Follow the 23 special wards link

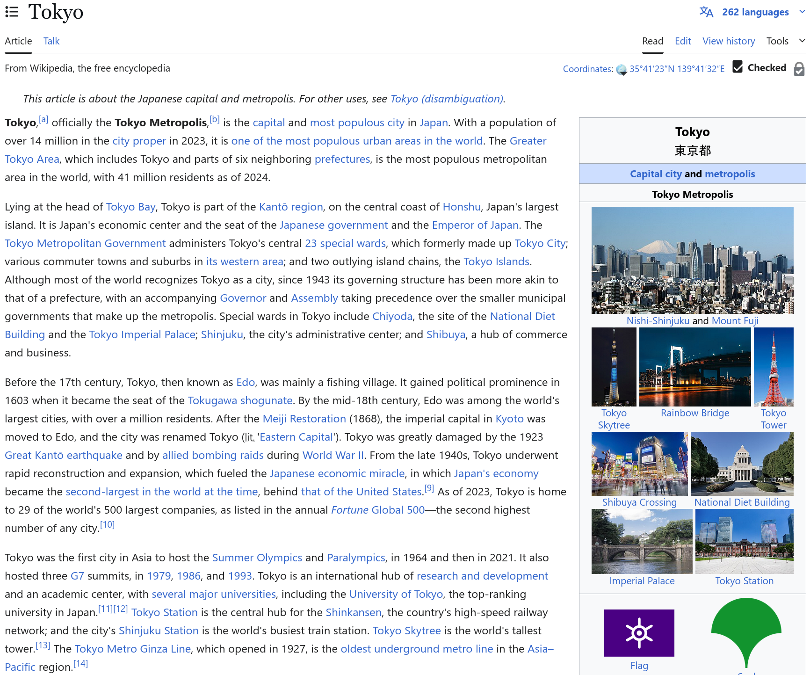(x=345, y=243)
